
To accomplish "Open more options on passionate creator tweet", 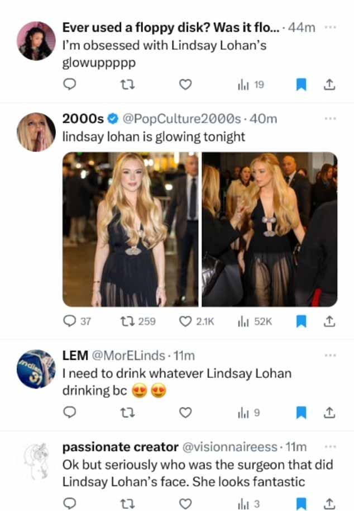I will coord(330,447).
